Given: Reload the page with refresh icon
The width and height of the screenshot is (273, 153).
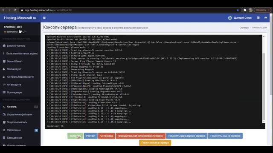Looking at the screenshot, I should click(15, 10).
